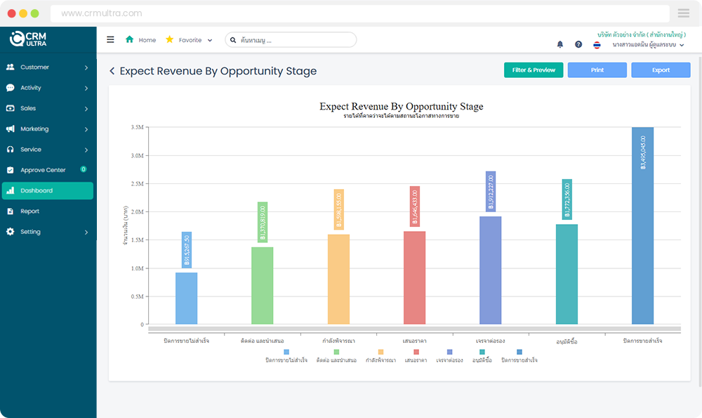Open the browser hamburger menu

(x=684, y=13)
